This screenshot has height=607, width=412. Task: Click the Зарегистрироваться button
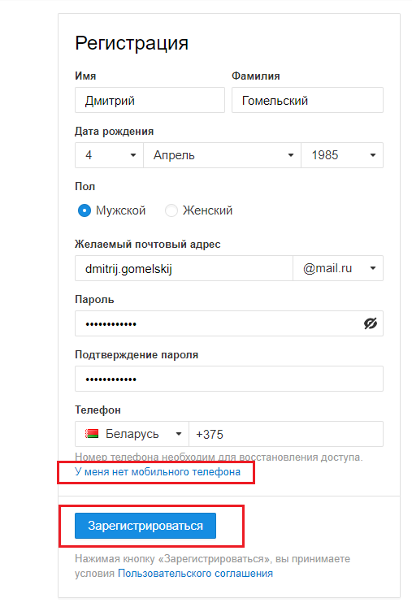coord(145,526)
